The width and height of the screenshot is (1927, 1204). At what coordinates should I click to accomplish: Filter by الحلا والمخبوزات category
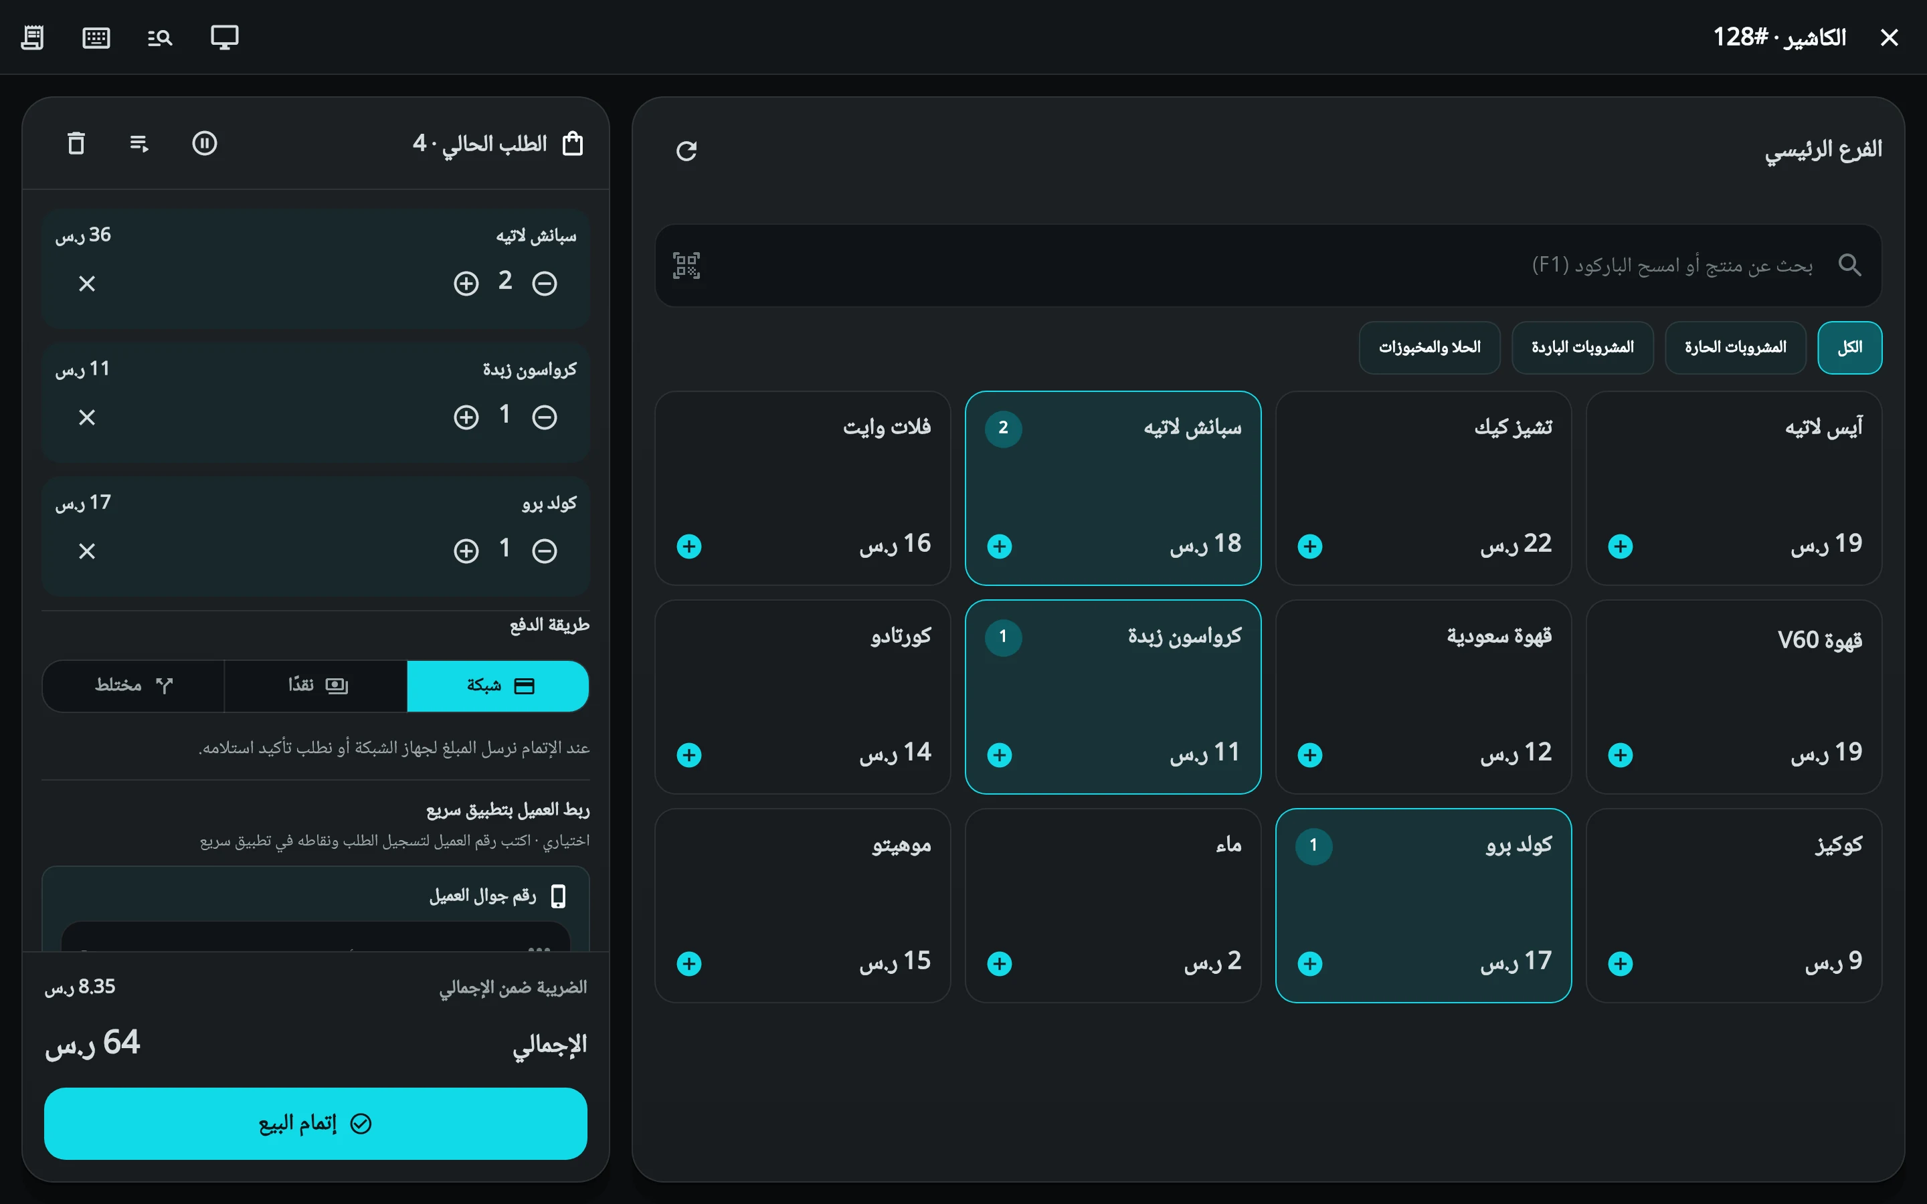point(1429,347)
